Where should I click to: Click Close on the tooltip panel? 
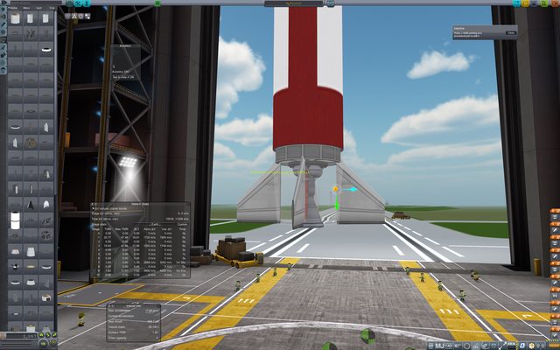(511, 33)
